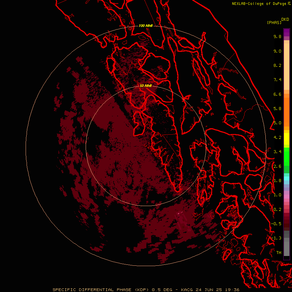The image size is (292, 292).
Task: Click the 5.0 value on the color scale
Action: (x=277, y=123)
